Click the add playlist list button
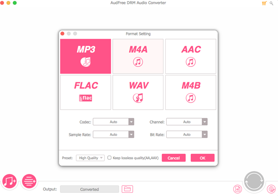278x196 pixels. (29, 181)
